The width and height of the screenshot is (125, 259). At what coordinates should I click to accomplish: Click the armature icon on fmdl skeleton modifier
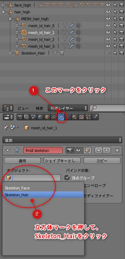(17, 150)
